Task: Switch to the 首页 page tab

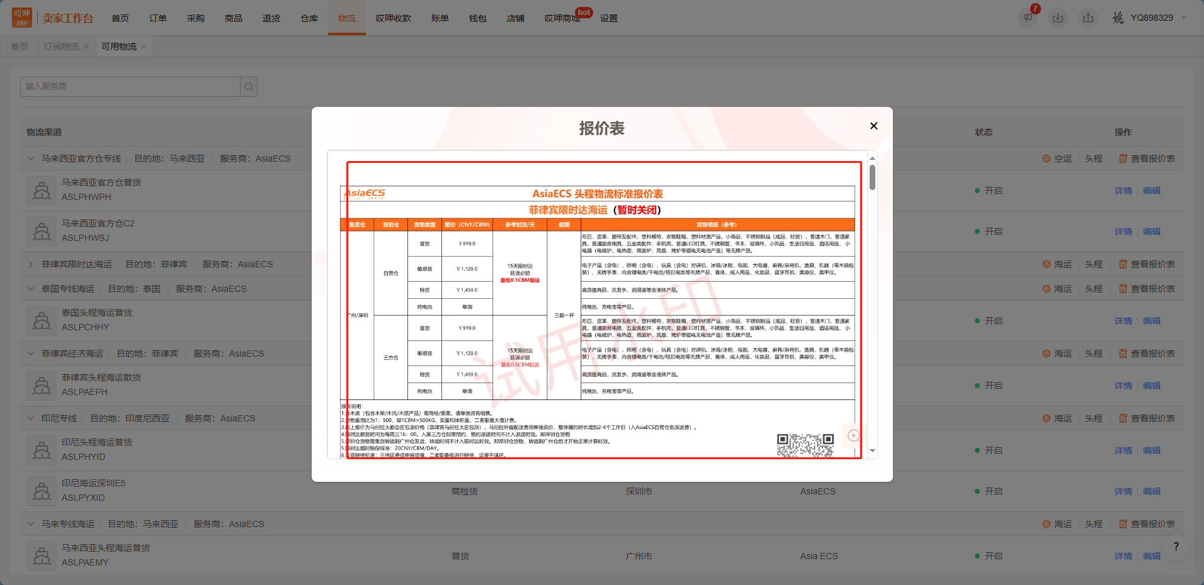Action: [x=20, y=47]
